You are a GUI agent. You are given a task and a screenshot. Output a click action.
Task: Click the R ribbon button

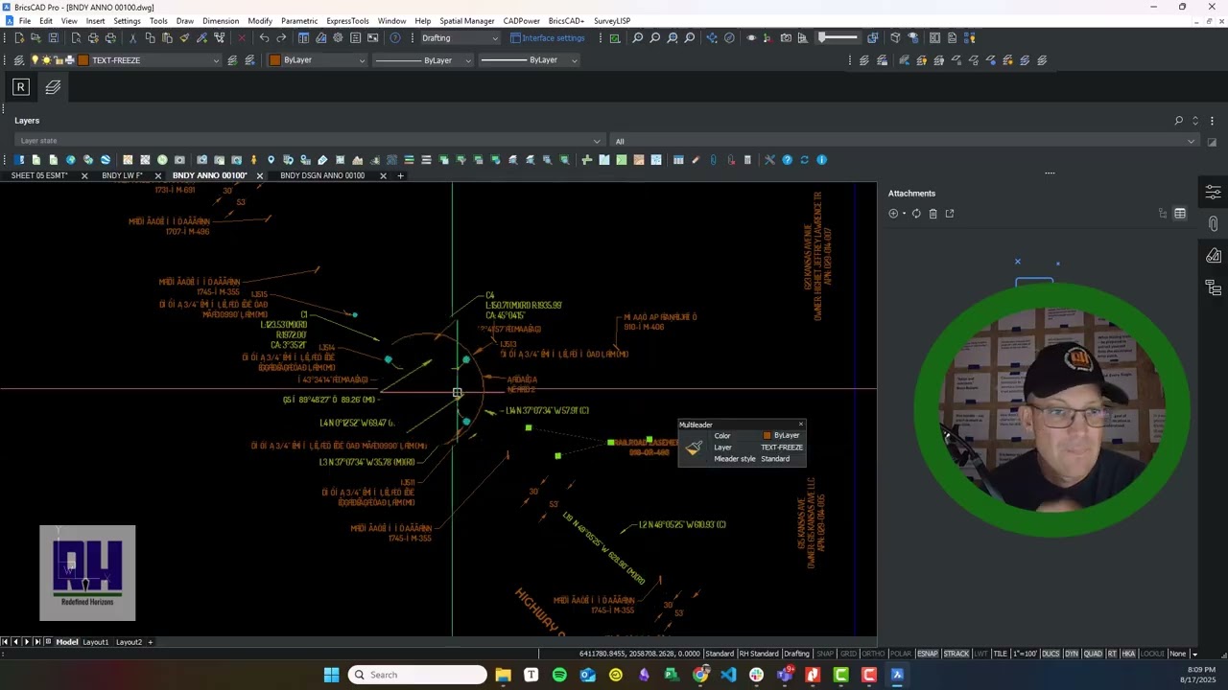20,87
